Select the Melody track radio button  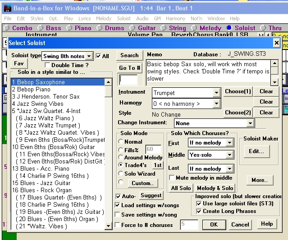tap(194, 28)
